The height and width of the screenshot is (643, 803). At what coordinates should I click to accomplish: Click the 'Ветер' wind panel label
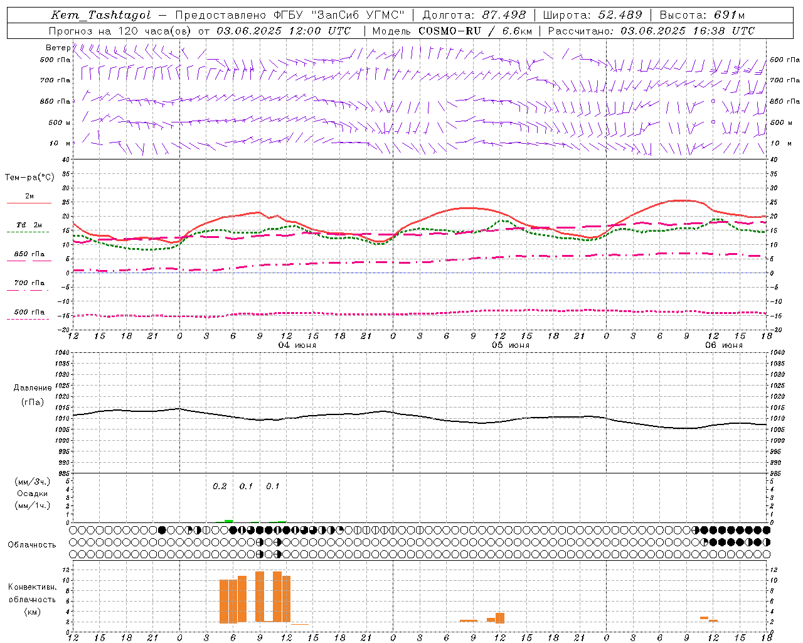pyautogui.click(x=58, y=48)
